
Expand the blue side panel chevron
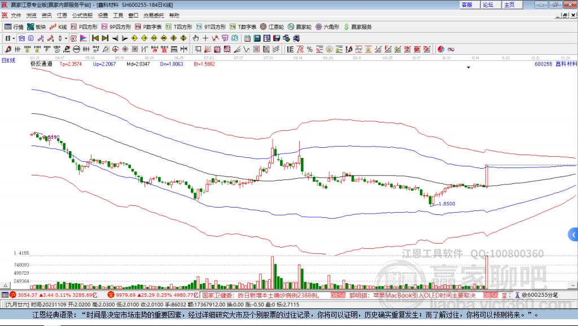pos(573,234)
